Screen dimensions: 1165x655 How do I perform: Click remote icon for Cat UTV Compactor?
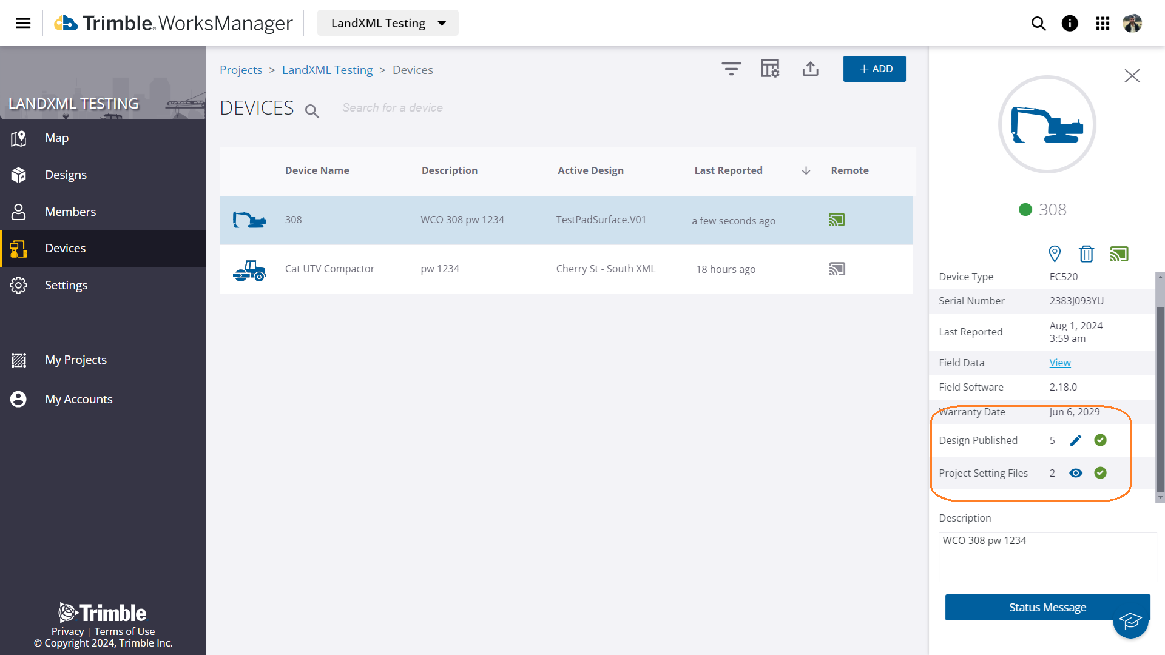point(837,269)
